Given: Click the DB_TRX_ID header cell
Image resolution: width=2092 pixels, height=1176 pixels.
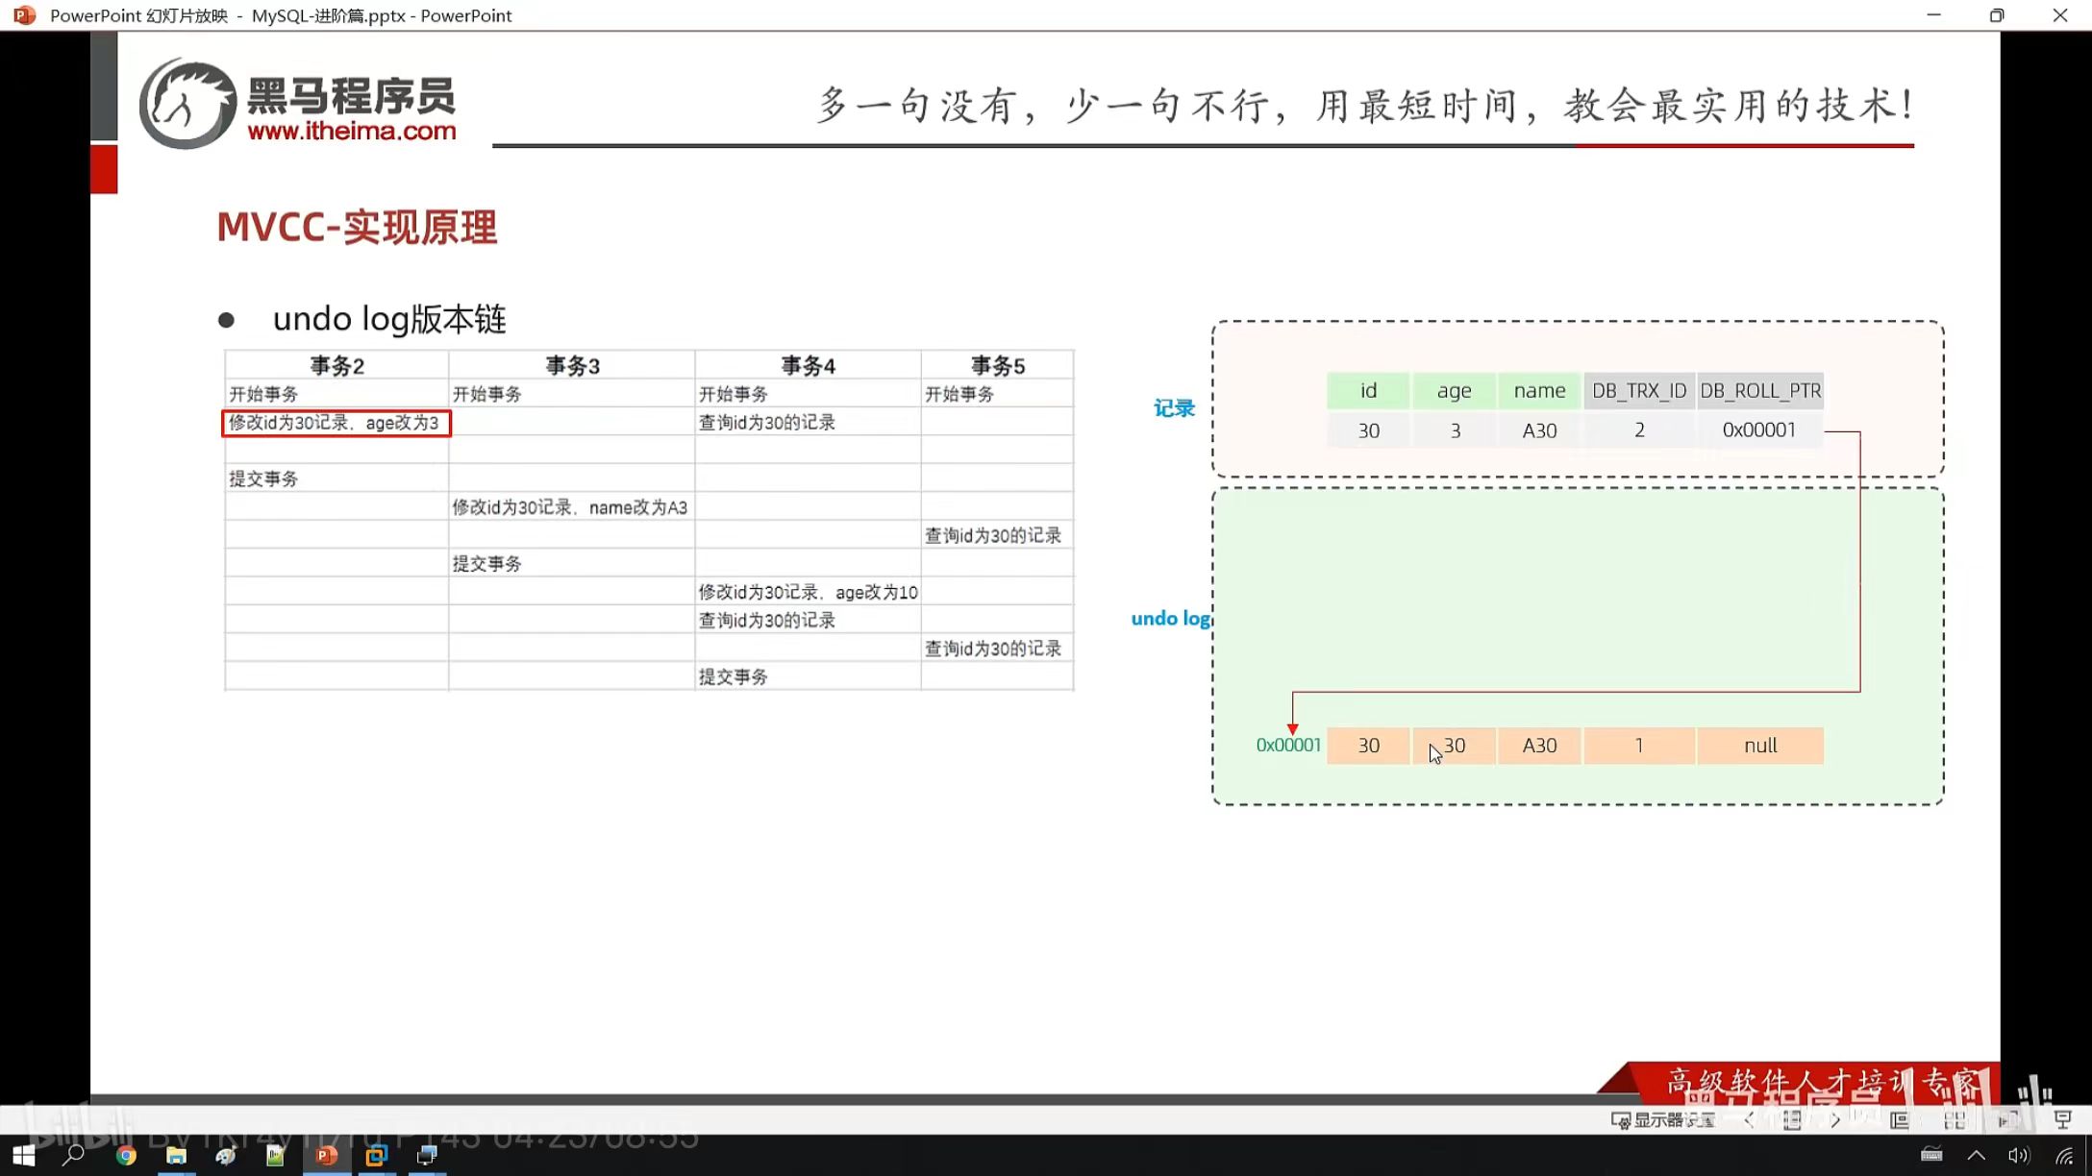Looking at the screenshot, I should 1639,390.
